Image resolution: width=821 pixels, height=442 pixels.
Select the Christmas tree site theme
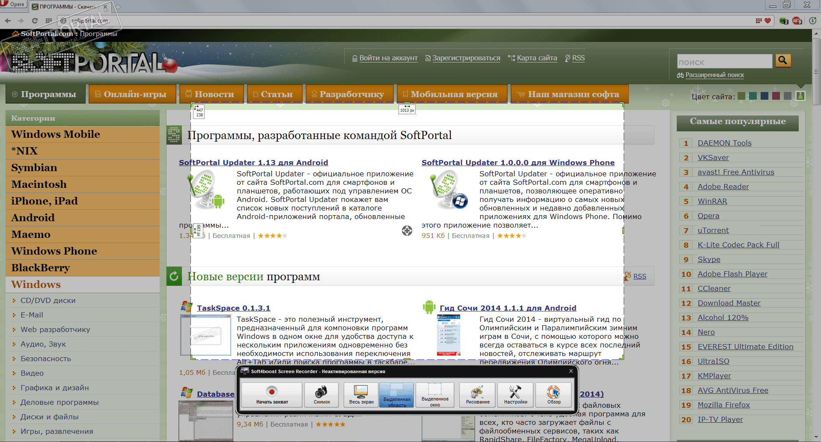pos(800,96)
